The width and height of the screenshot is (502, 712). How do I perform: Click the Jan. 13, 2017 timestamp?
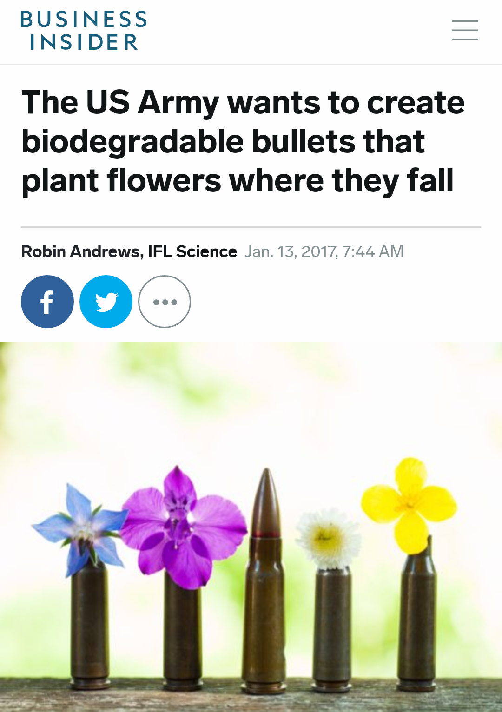click(324, 251)
